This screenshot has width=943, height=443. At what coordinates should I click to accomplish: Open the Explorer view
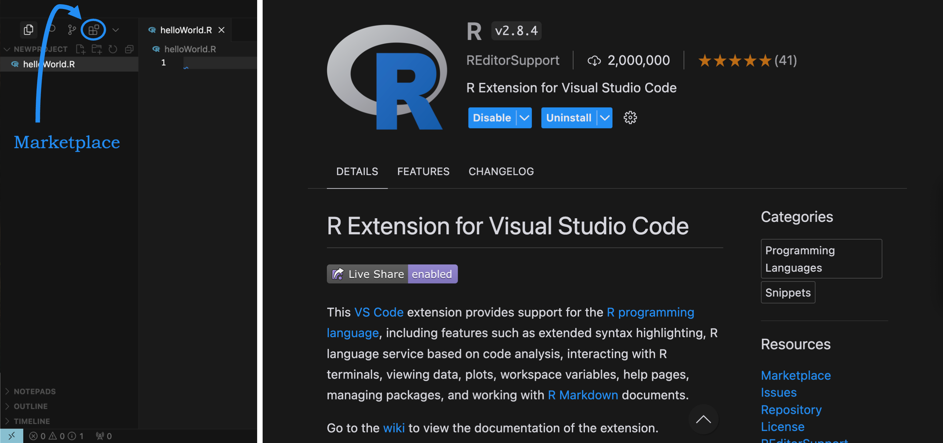pos(29,30)
